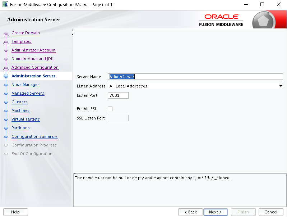Click the Machines step bullet icon

pos(6,110)
